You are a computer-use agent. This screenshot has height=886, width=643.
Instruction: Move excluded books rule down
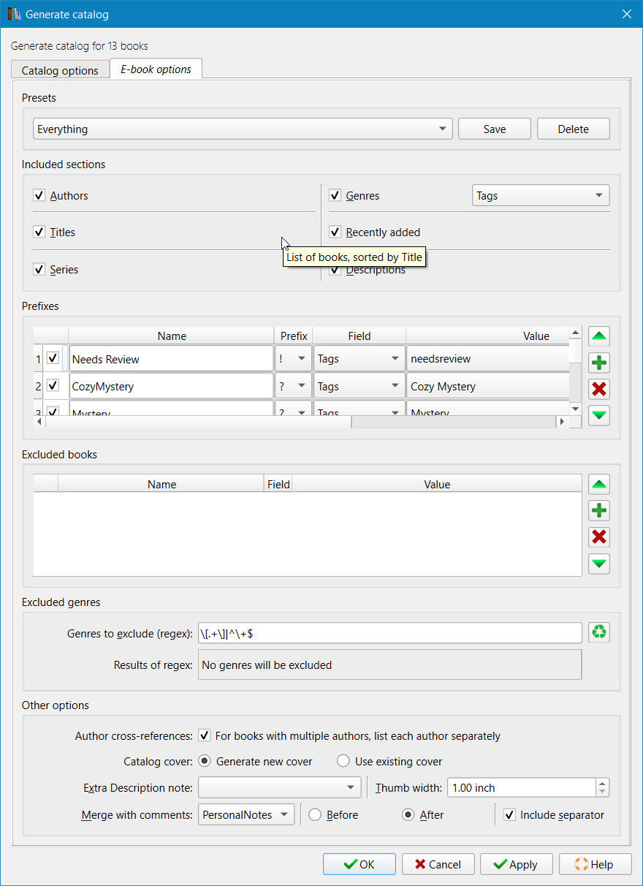pyautogui.click(x=599, y=564)
